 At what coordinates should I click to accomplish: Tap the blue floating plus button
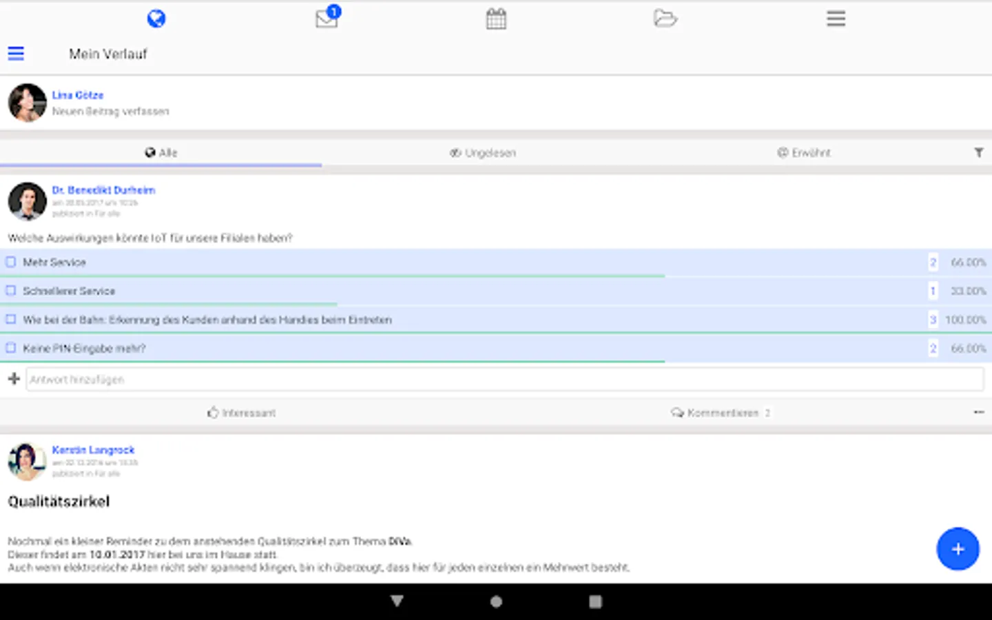coord(958,549)
